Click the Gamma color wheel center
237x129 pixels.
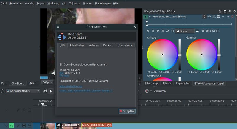coord(202,55)
